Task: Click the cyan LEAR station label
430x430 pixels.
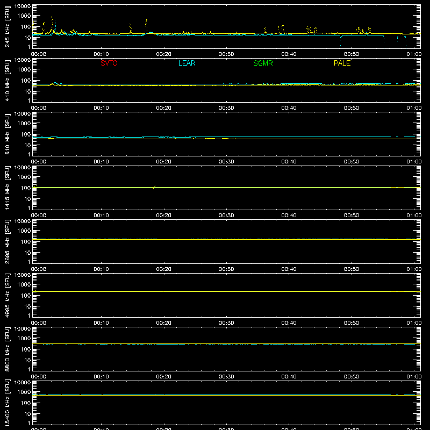Action: tap(187, 63)
